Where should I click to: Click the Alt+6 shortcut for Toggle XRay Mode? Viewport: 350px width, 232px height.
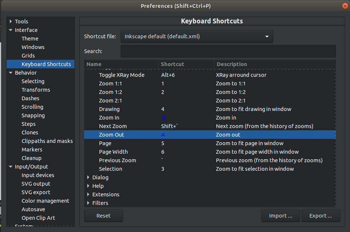(168, 75)
